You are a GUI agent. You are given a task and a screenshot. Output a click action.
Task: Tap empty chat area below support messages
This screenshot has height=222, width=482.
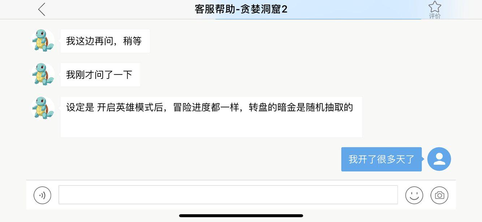(x=181, y=159)
